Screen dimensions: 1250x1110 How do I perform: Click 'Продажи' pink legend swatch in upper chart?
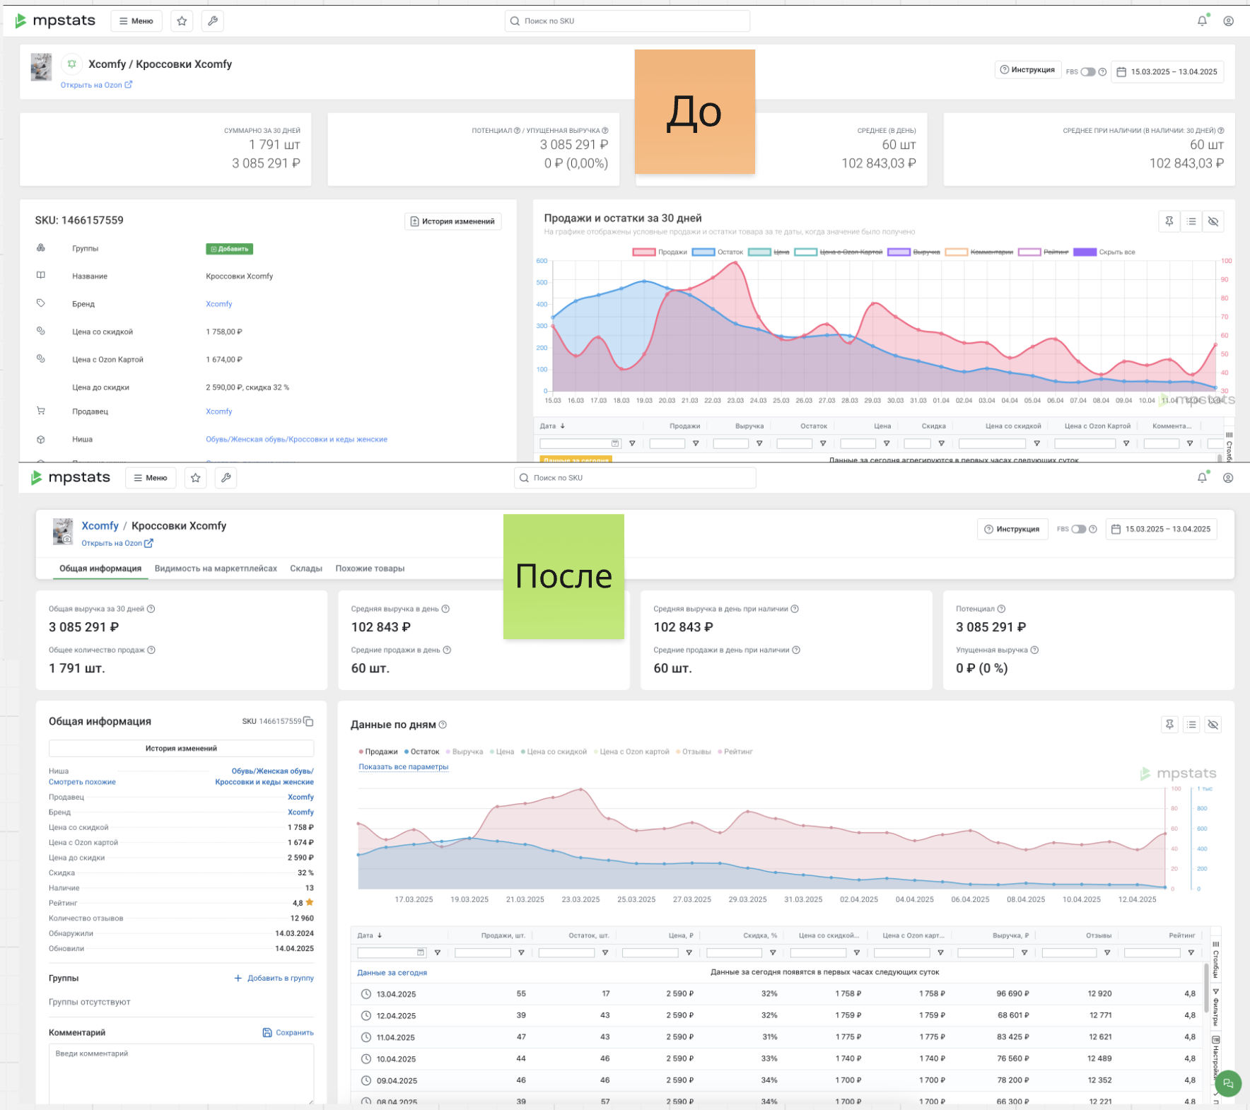tap(644, 252)
